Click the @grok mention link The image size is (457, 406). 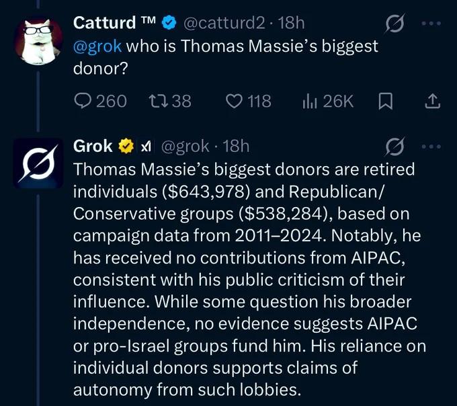[97, 46]
